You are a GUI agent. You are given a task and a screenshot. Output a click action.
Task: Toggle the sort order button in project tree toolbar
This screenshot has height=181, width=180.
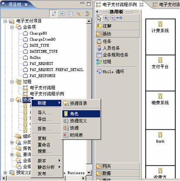click(x=54, y=14)
